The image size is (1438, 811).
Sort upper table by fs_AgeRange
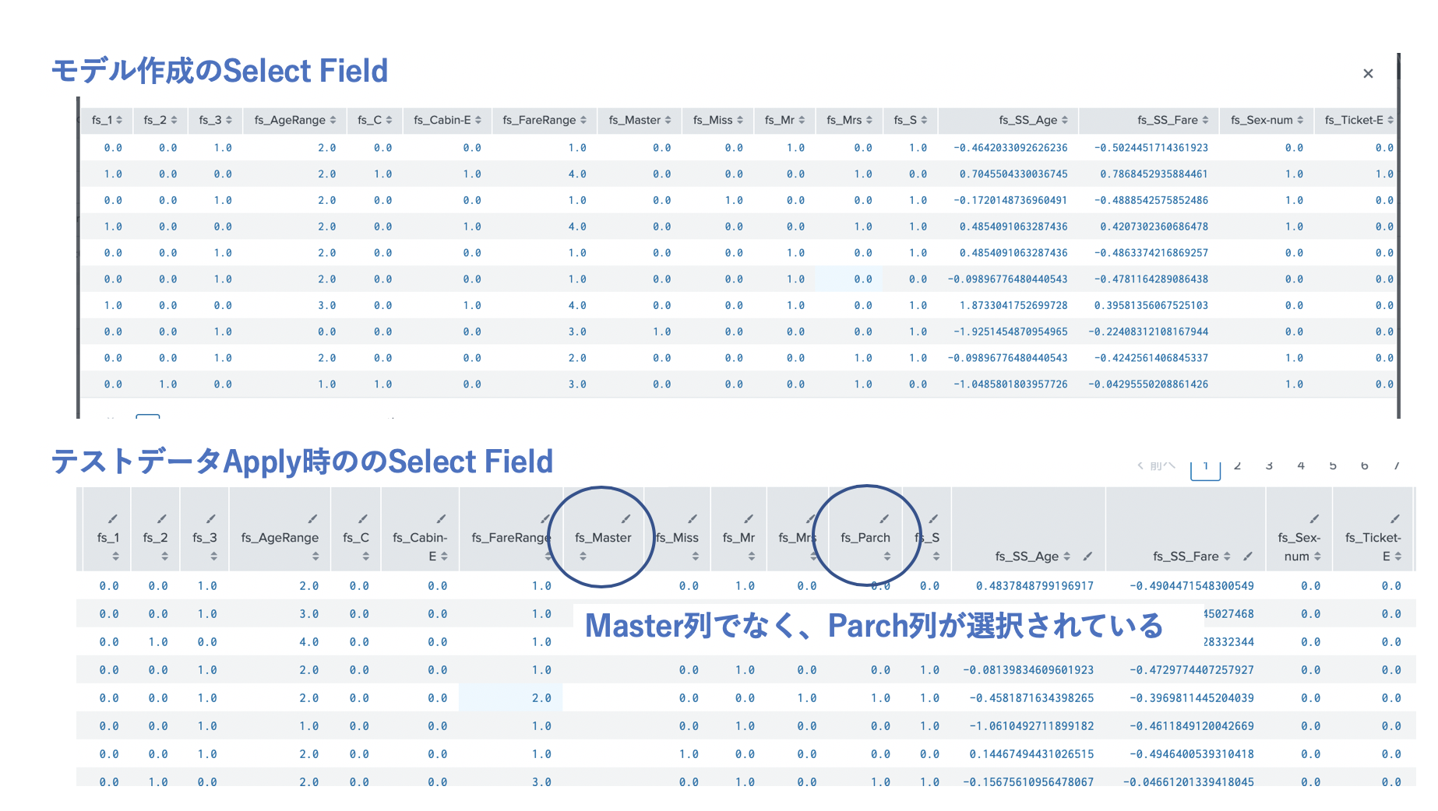tap(333, 120)
